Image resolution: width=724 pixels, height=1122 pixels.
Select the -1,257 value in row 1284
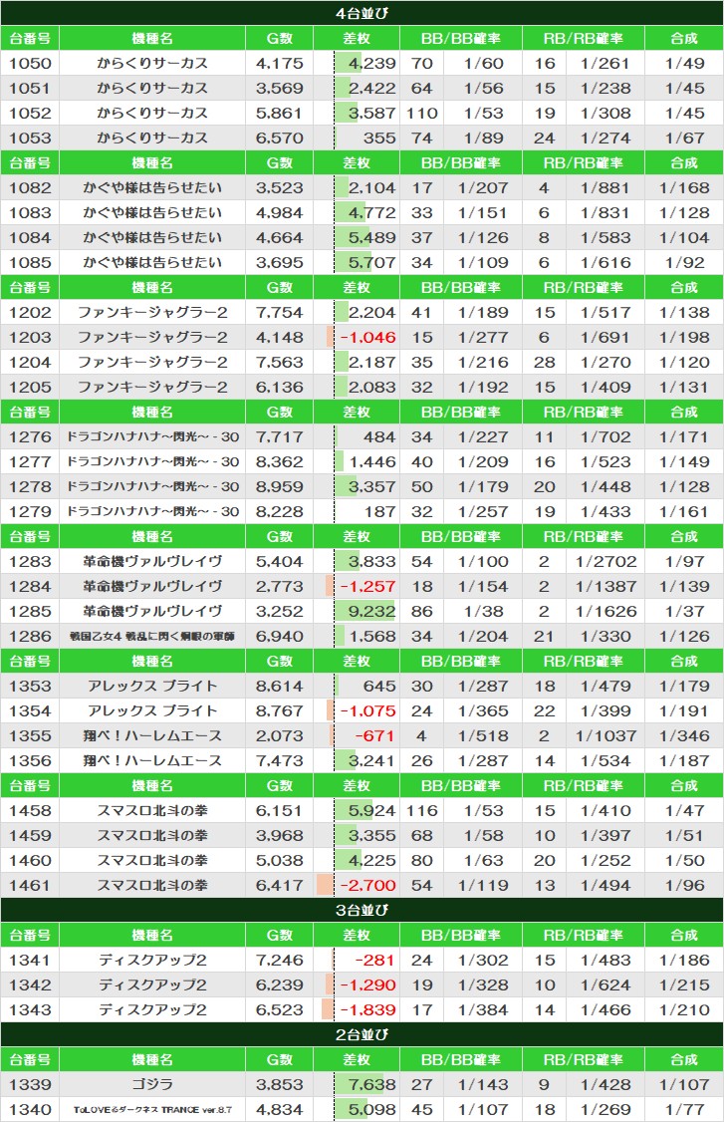[367, 586]
